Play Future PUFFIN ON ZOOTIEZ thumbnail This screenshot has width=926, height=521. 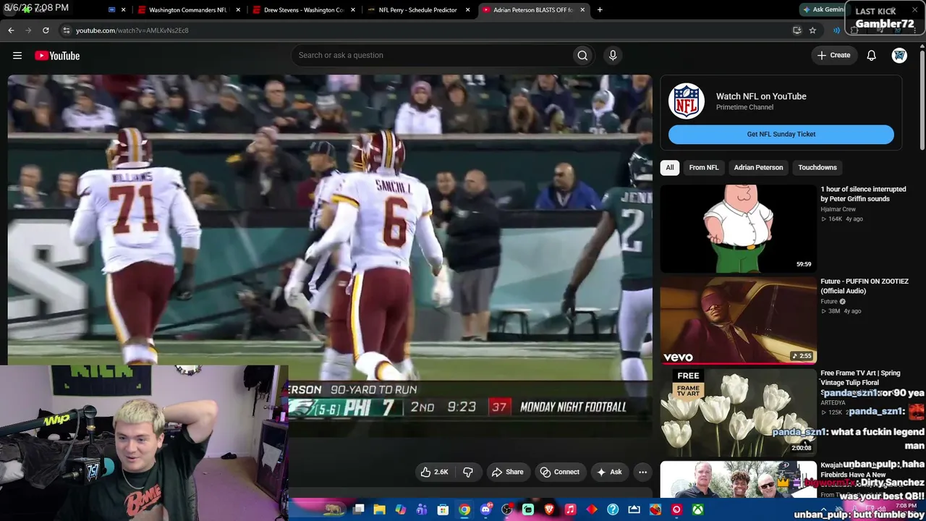738,320
